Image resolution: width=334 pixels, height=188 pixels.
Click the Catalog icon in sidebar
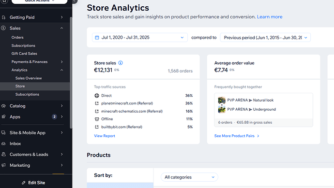click(3, 106)
